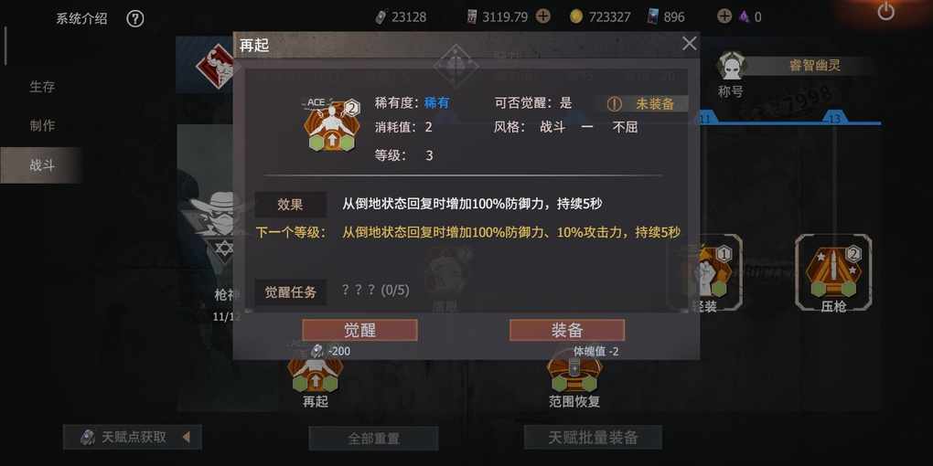Click the 全部重置 reset all button
This screenshot has width=933, height=466.
374,439
